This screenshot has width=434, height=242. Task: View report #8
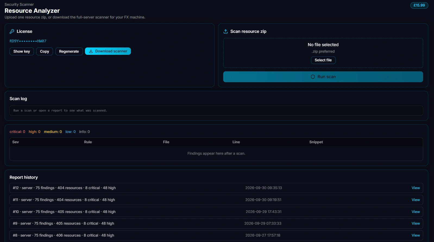click(x=416, y=235)
